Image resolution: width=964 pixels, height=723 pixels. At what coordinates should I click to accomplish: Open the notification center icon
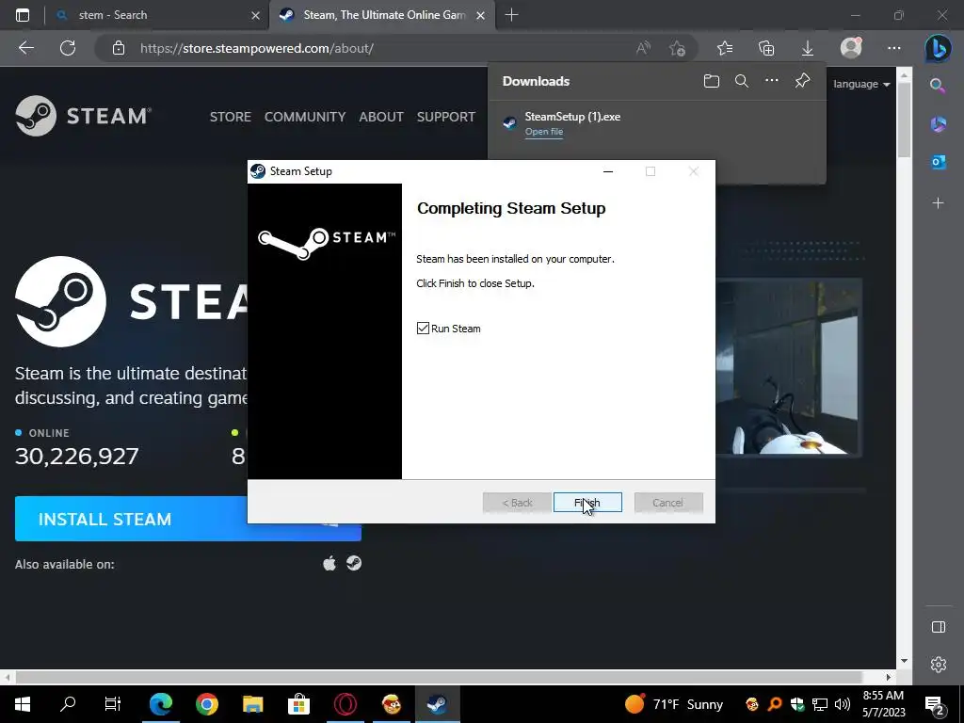(935, 704)
